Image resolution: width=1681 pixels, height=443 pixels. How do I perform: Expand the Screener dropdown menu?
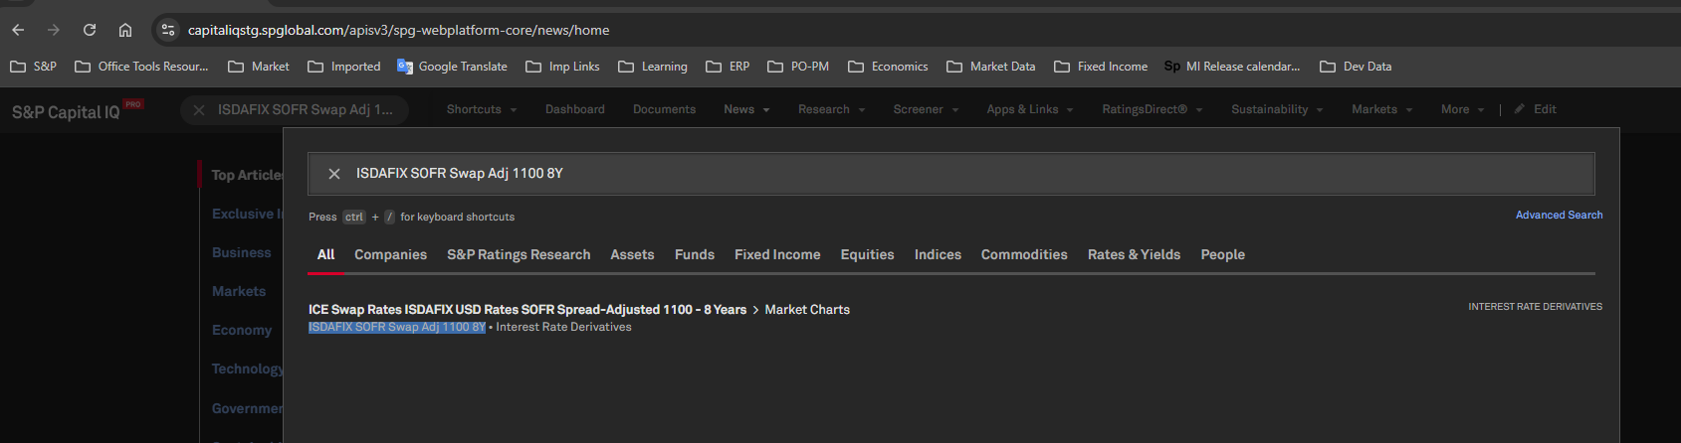pos(926,109)
